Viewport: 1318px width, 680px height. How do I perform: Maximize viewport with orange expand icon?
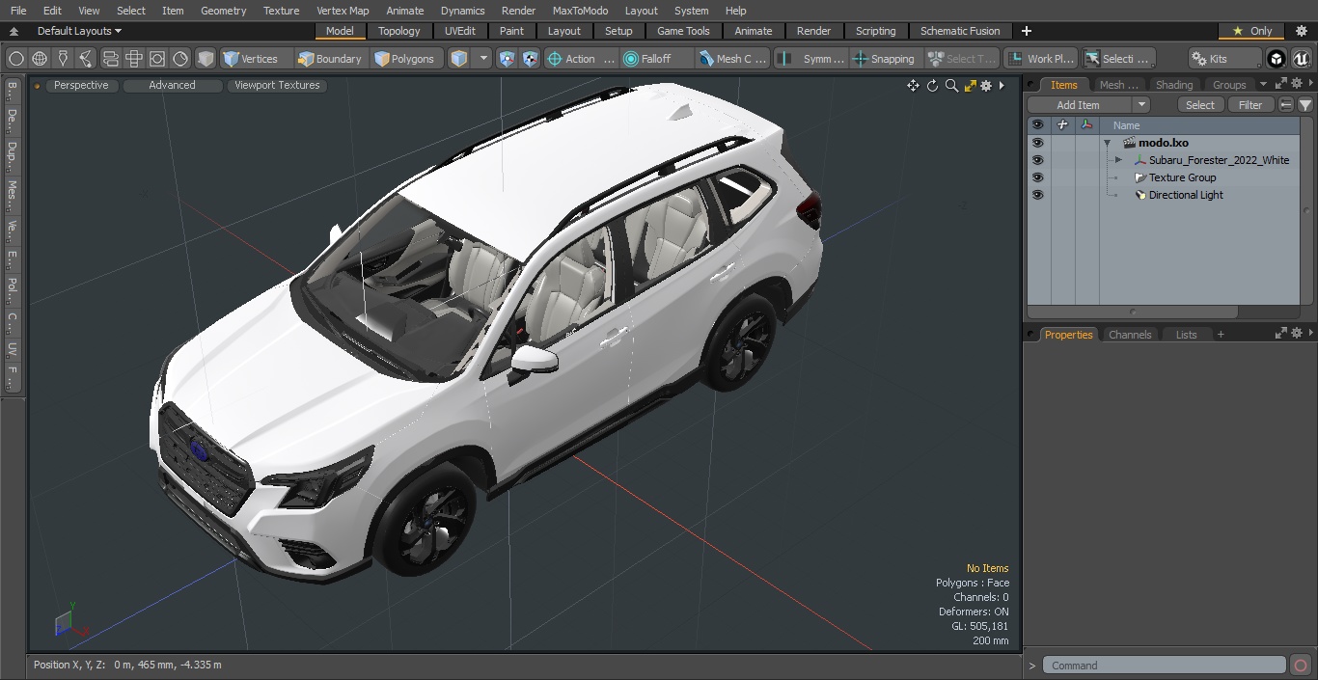(970, 86)
